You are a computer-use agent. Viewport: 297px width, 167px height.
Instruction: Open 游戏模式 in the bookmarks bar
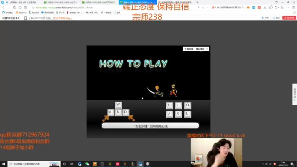pos(7,13)
